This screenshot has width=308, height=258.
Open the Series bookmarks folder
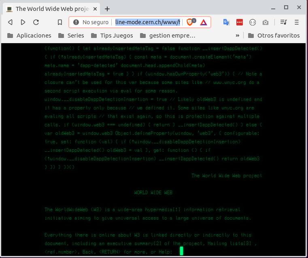pos(71,36)
